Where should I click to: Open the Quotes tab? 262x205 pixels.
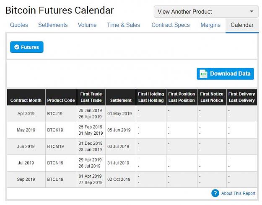pyautogui.click(x=19, y=25)
